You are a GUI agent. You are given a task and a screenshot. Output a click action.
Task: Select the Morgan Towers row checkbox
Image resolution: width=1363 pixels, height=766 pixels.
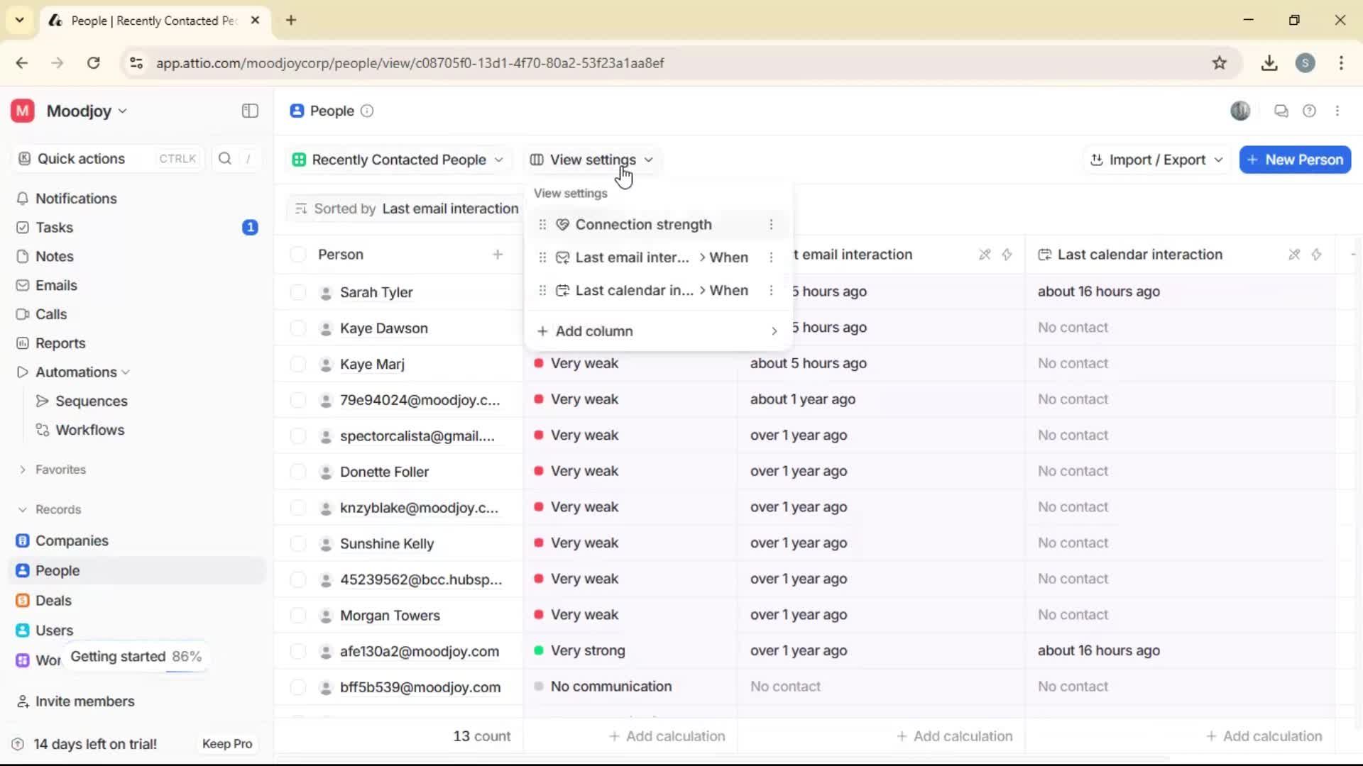tap(297, 615)
